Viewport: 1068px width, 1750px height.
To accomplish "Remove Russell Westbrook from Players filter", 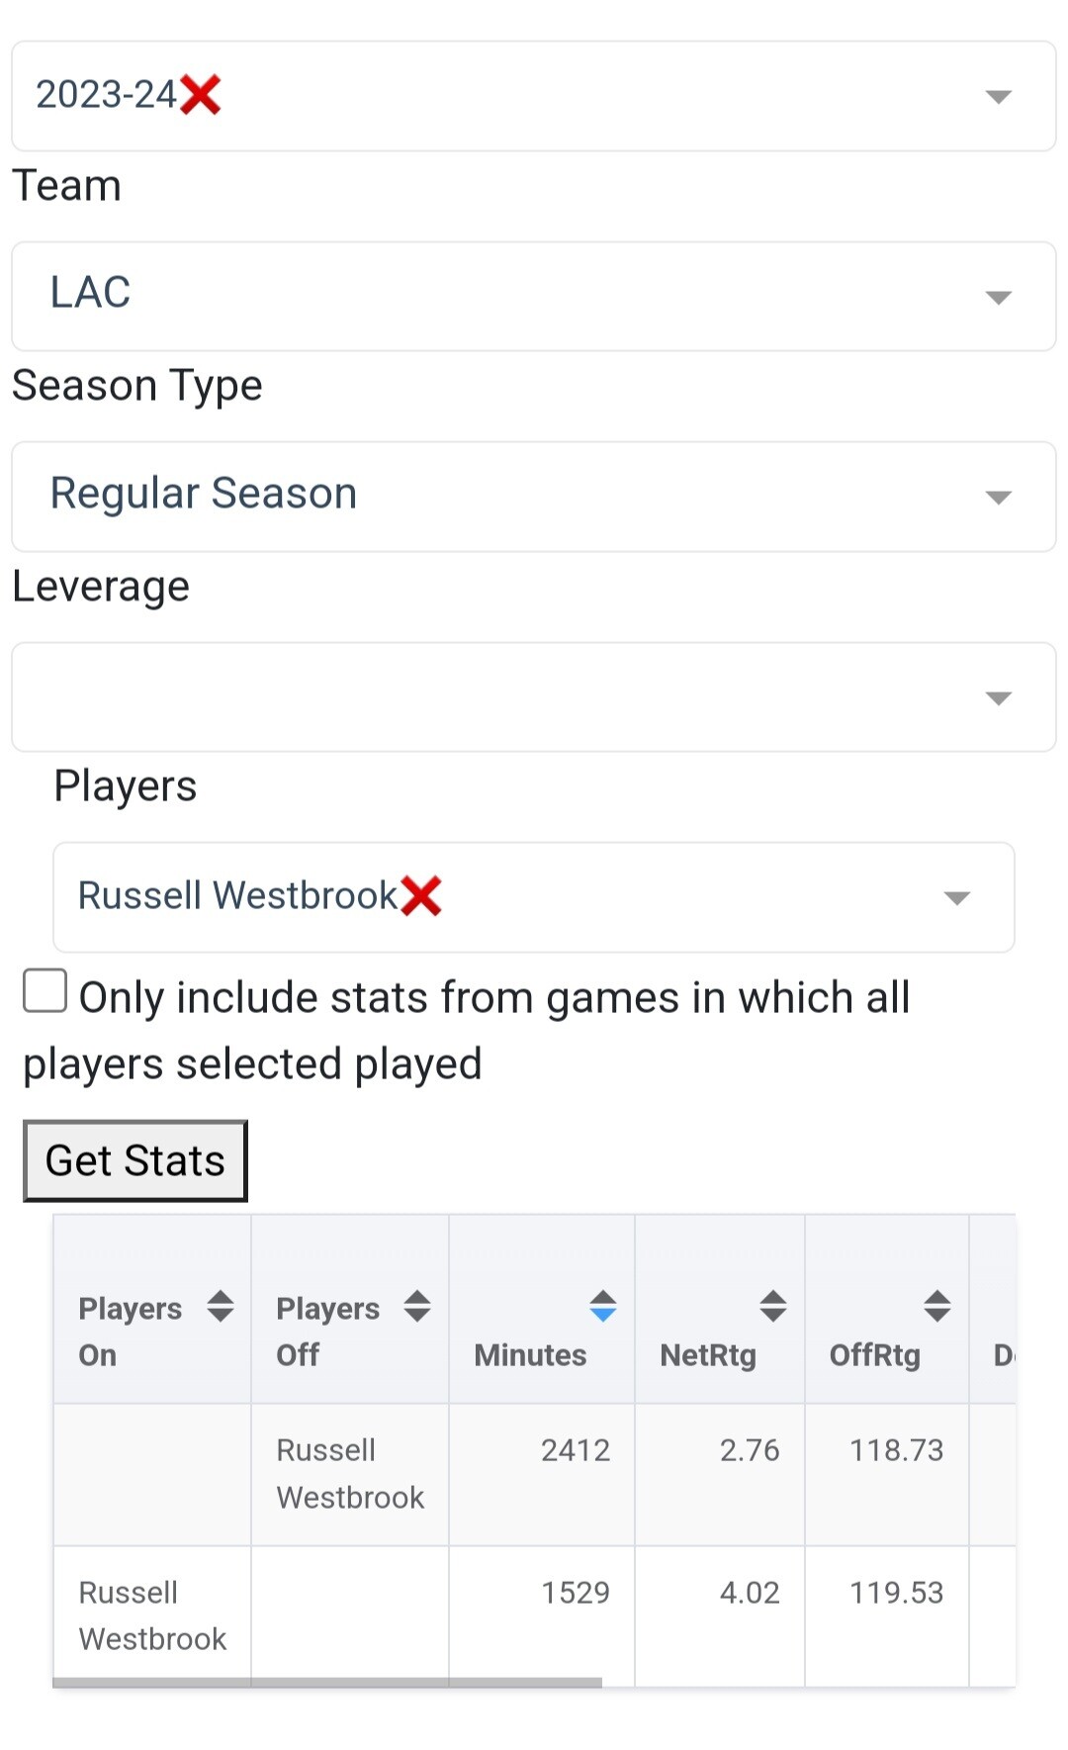I will pos(421,896).
